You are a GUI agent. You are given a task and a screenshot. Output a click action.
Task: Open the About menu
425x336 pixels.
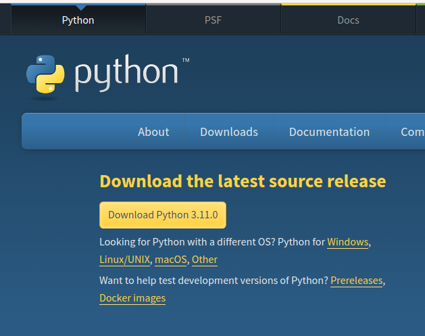(x=153, y=132)
